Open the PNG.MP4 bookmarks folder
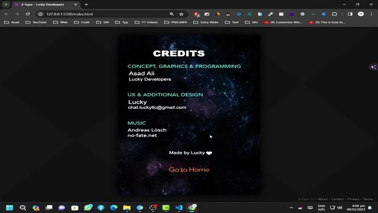 [x=175, y=22]
